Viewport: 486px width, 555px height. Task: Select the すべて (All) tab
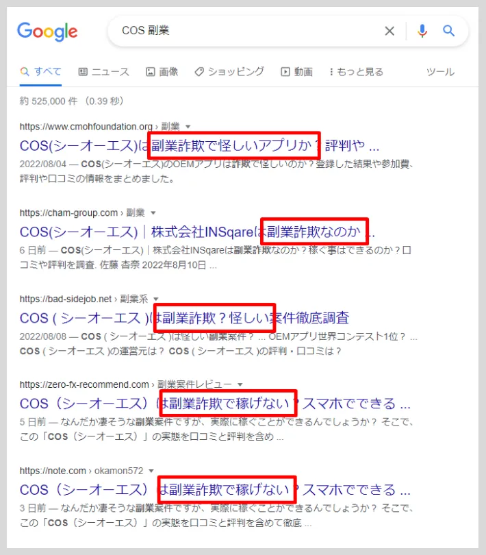click(x=41, y=72)
